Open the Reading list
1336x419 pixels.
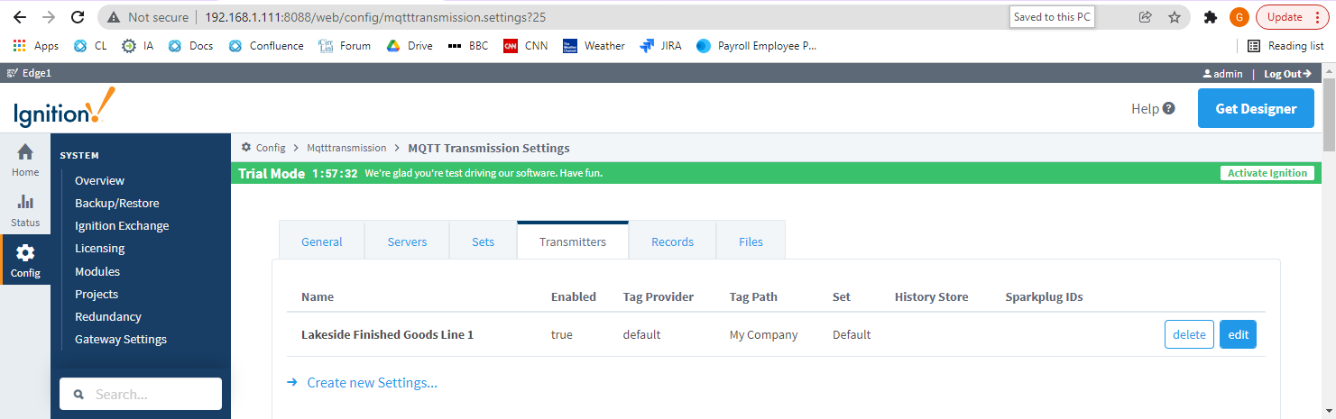(x=1285, y=46)
